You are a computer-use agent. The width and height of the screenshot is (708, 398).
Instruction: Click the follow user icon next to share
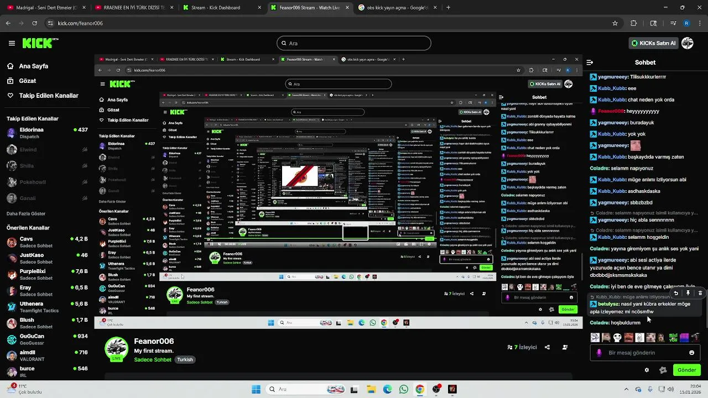pos(565,347)
